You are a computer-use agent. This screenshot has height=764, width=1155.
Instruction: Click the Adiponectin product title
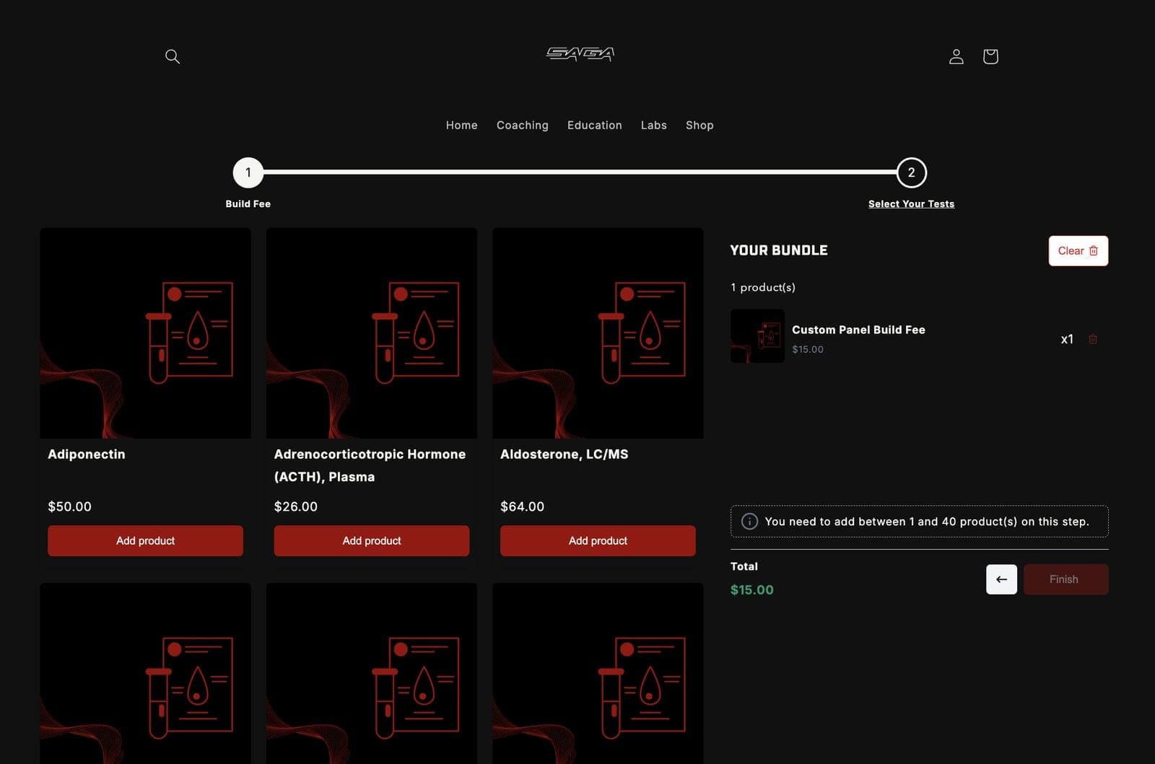pos(87,454)
